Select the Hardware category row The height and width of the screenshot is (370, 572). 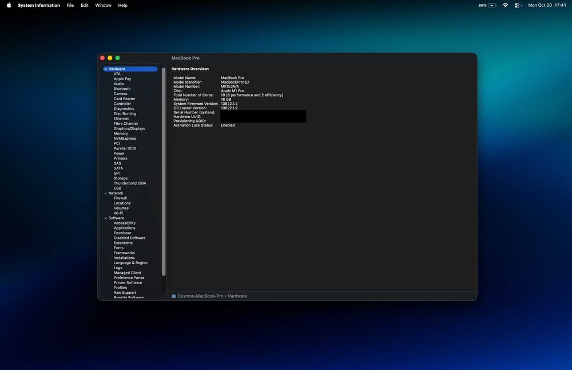pyautogui.click(x=130, y=69)
